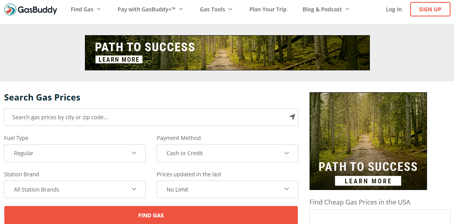The height and width of the screenshot is (224, 454).
Task: Click chevron beside Pay with GasBuddy+
Action: click(x=181, y=9)
